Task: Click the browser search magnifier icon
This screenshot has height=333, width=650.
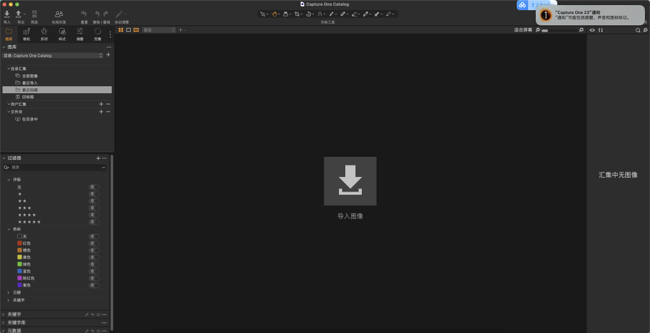Action: (638, 30)
